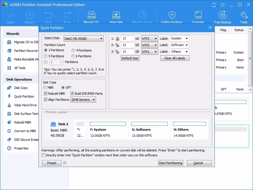Viewport: 253px width, 190px height.
Task: Toggle the lock icon for partition 1
Action: (118, 39)
